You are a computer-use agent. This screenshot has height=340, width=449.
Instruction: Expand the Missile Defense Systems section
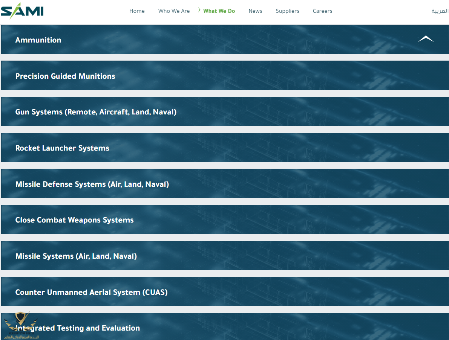pos(92,184)
